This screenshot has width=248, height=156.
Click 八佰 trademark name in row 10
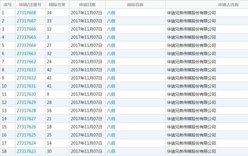(111, 86)
